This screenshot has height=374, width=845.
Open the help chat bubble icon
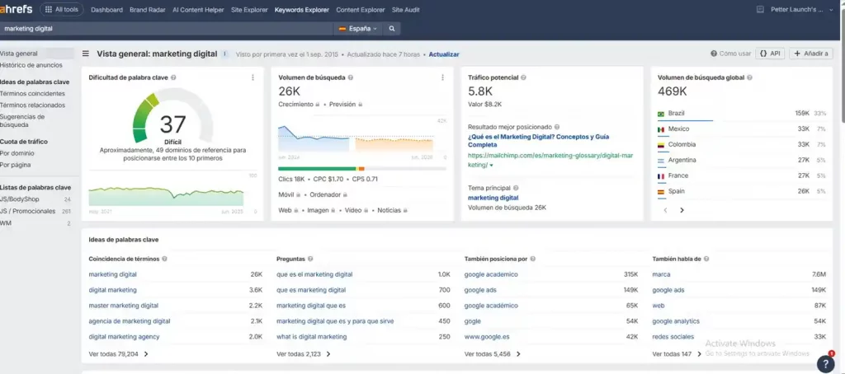(825, 364)
